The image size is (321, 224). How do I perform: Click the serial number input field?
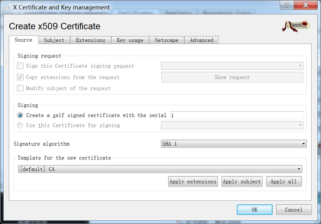[236, 115]
